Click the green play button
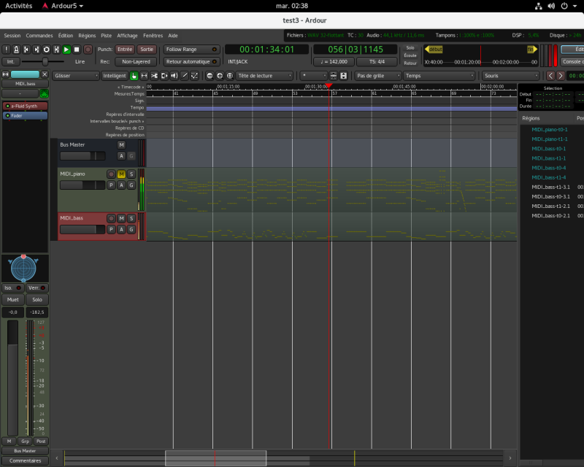The width and height of the screenshot is (584, 467). click(66, 50)
